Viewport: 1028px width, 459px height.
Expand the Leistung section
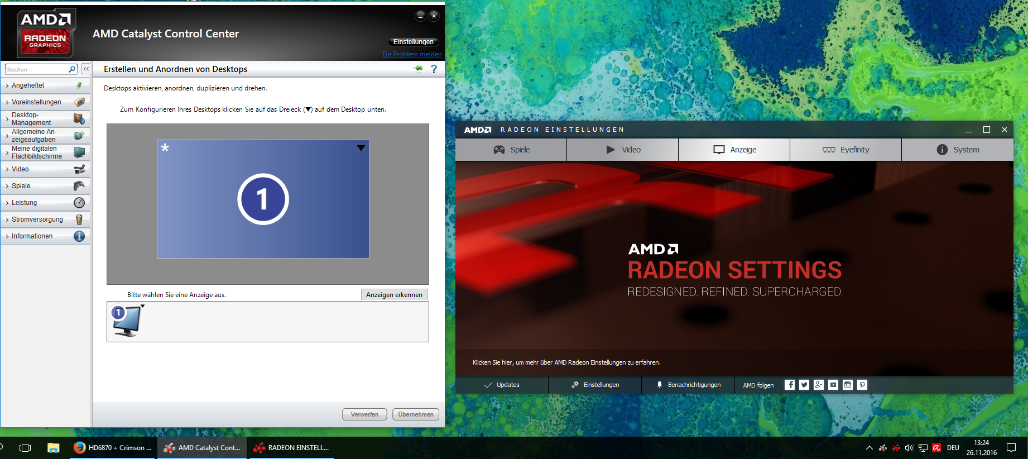click(x=7, y=203)
